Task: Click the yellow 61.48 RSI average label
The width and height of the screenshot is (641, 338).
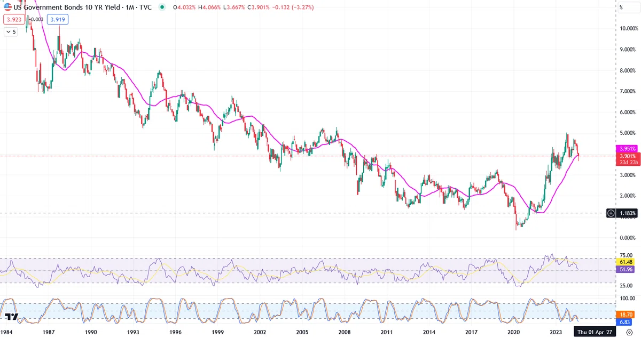Action: (625, 262)
